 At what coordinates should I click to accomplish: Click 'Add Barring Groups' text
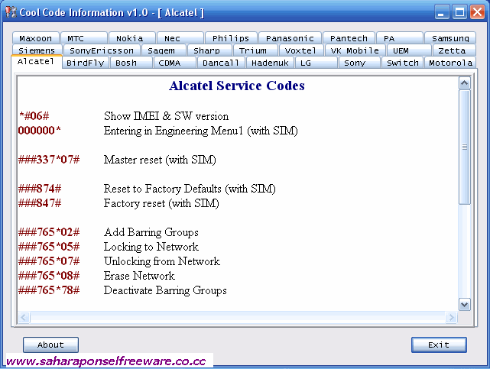coord(151,232)
